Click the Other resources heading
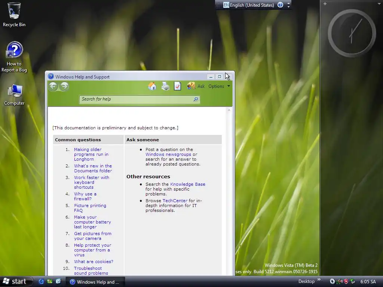Viewport: 383px width, 287px height. click(x=148, y=176)
